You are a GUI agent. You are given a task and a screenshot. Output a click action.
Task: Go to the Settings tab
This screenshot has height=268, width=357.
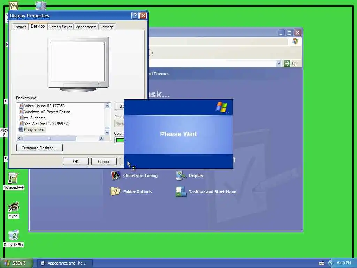pyautogui.click(x=107, y=27)
